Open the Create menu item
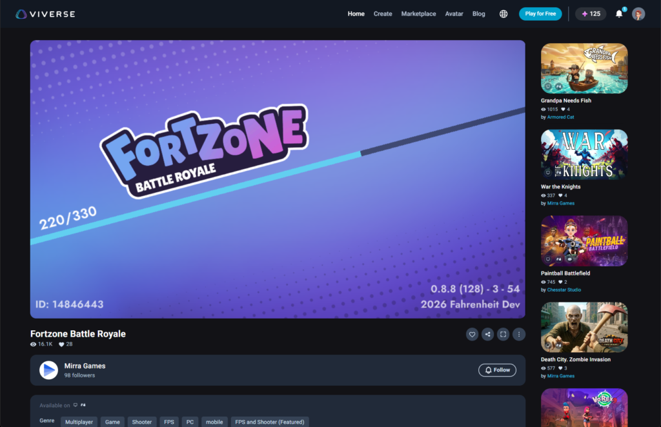Viewport: 661px width, 427px height. [x=383, y=14]
